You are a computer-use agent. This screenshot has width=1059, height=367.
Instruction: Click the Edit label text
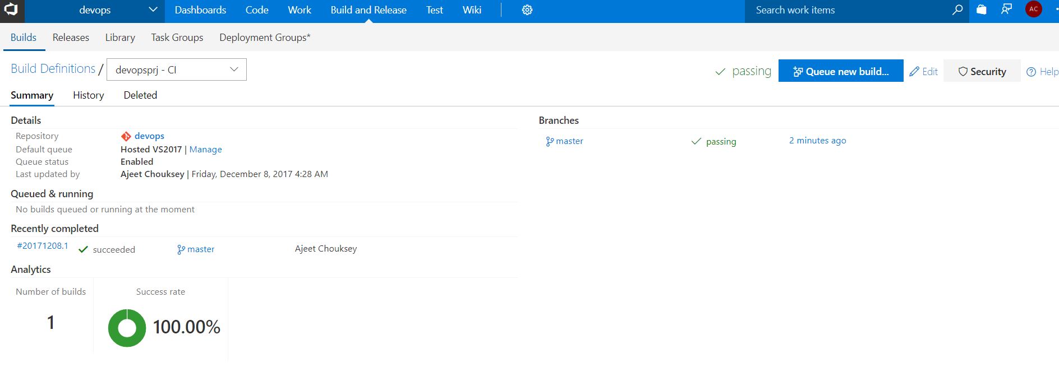pos(930,72)
